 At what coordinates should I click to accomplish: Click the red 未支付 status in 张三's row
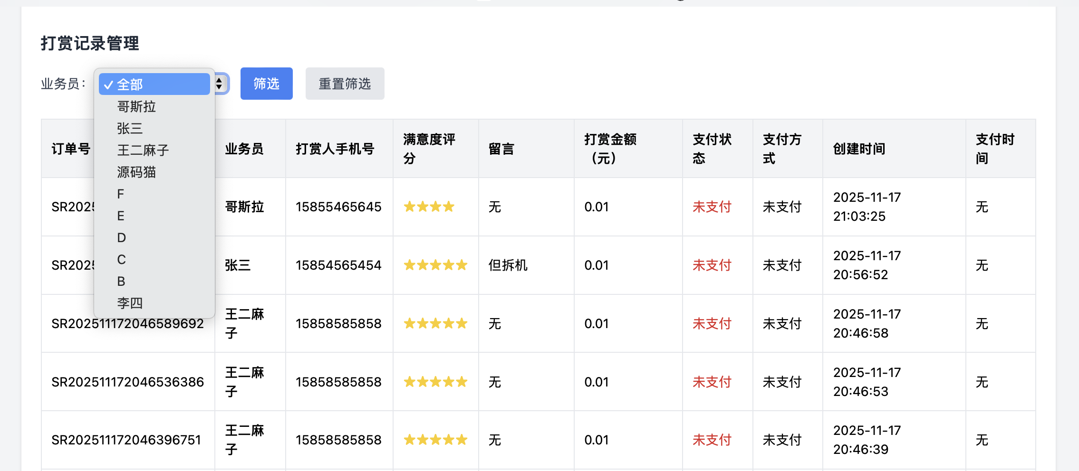(x=710, y=265)
